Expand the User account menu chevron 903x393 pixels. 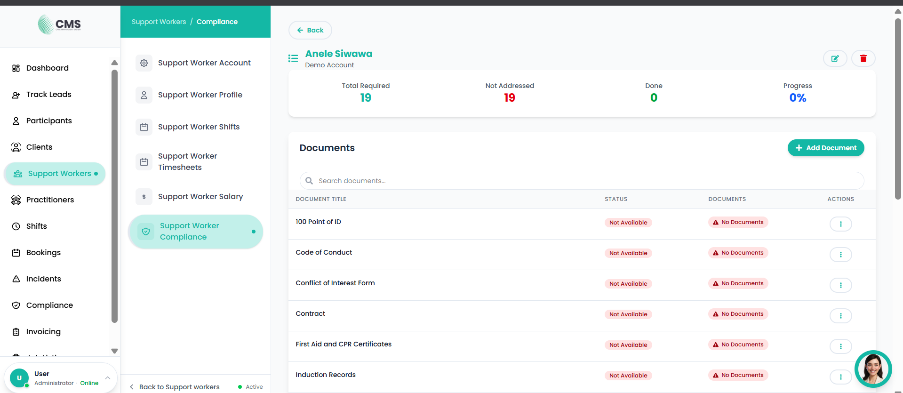pos(108,378)
